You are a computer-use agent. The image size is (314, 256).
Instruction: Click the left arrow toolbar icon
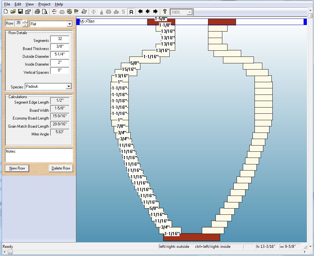click(x=140, y=12)
